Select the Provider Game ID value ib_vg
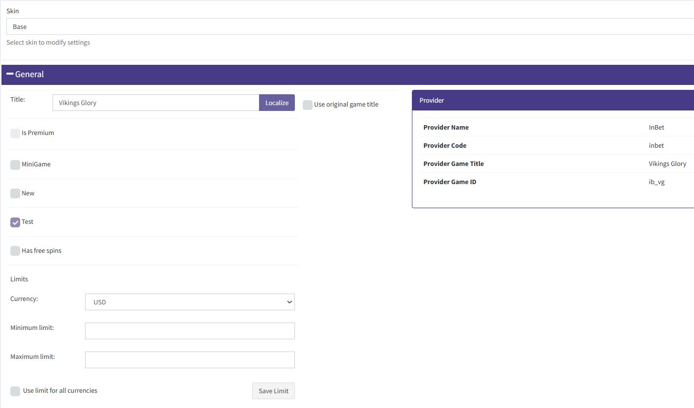This screenshot has height=408, width=694. 657,182
